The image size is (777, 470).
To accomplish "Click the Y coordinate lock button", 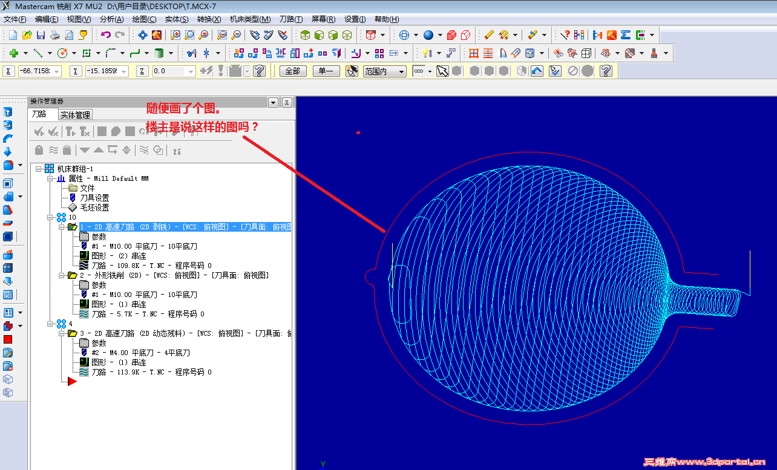I will [x=76, y=71].
